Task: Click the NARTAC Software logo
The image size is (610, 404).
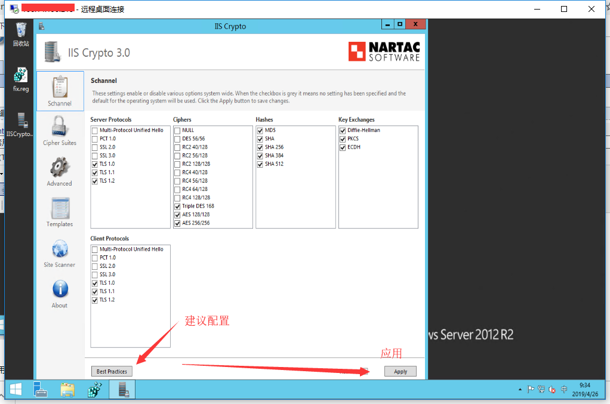Action: (384, 51)
